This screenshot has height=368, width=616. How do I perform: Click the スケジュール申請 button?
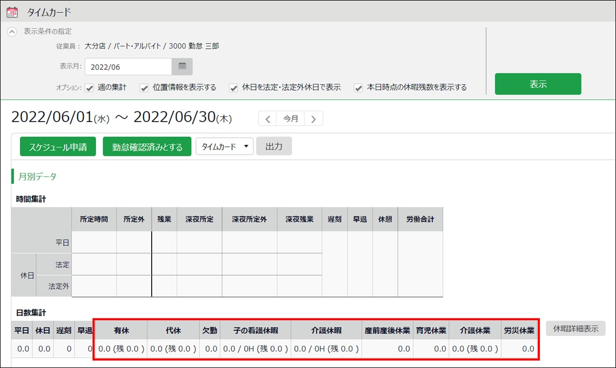click(x=58, y=146)
